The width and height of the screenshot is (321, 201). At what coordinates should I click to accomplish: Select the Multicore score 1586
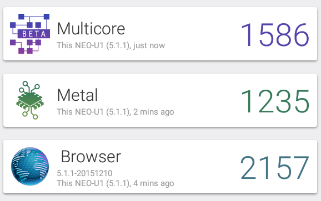click(x=275, y=35)
